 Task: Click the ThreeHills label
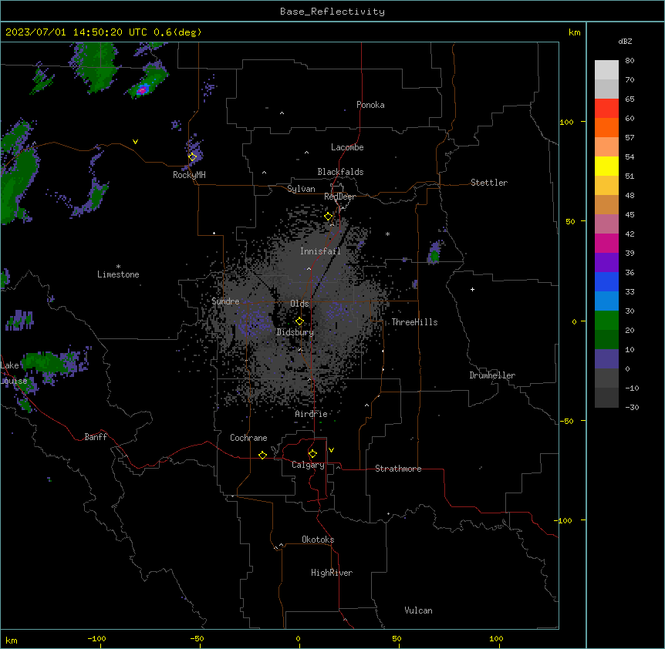pyautogui.click(x=414, y=322)
